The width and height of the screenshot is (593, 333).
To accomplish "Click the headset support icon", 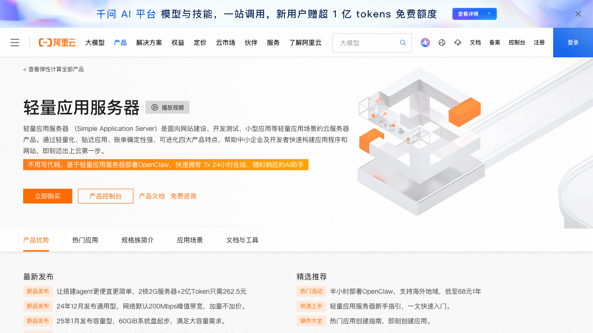I will [458, 43].
